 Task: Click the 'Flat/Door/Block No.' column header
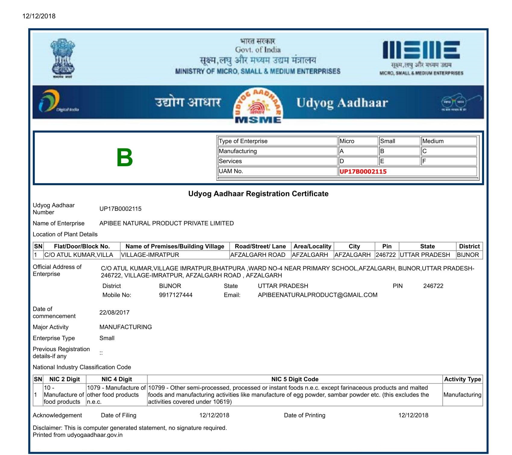pos(82,246)
